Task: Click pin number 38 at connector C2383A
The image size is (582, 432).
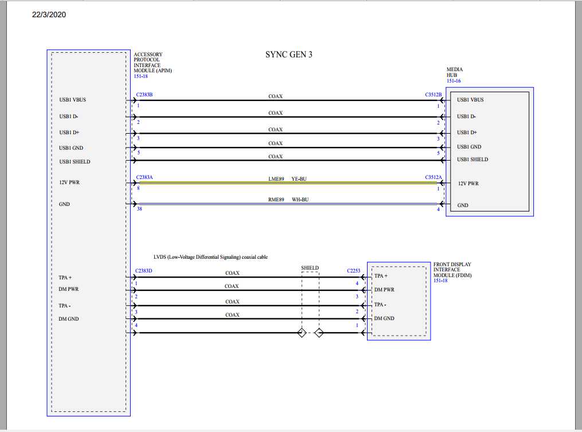Action: tap(139, 209)
